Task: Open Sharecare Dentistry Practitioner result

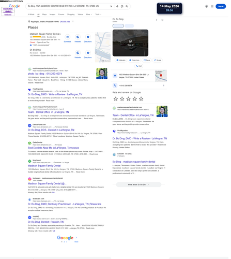Action: click(x=65, y=204)
